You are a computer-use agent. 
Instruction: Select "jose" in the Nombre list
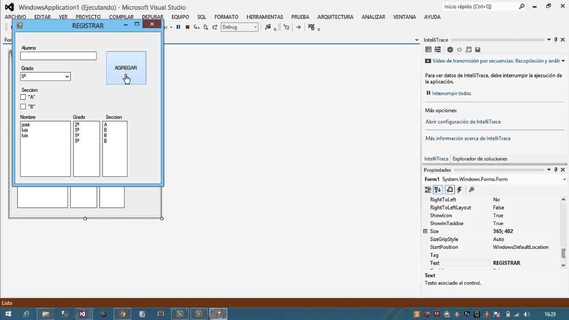(x=25, y=125)
